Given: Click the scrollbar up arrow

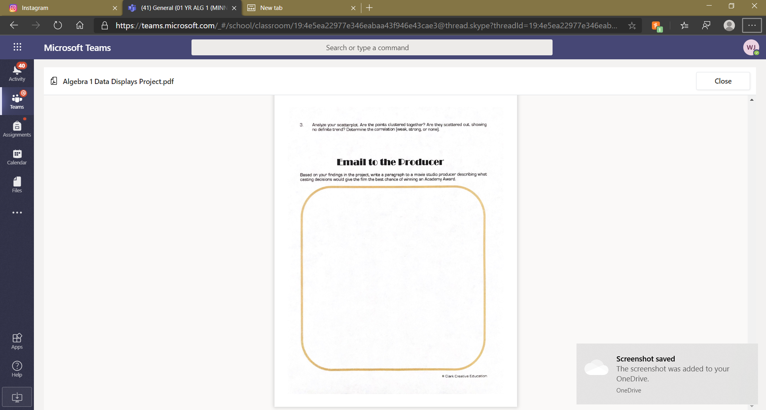Looking at the screenshot, I should tap(752, 100).
